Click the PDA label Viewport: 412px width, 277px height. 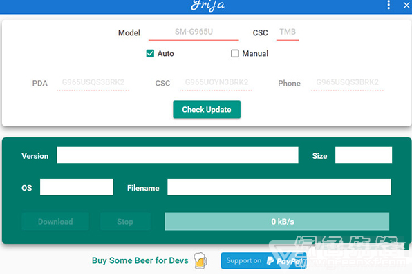coord(40,83)
